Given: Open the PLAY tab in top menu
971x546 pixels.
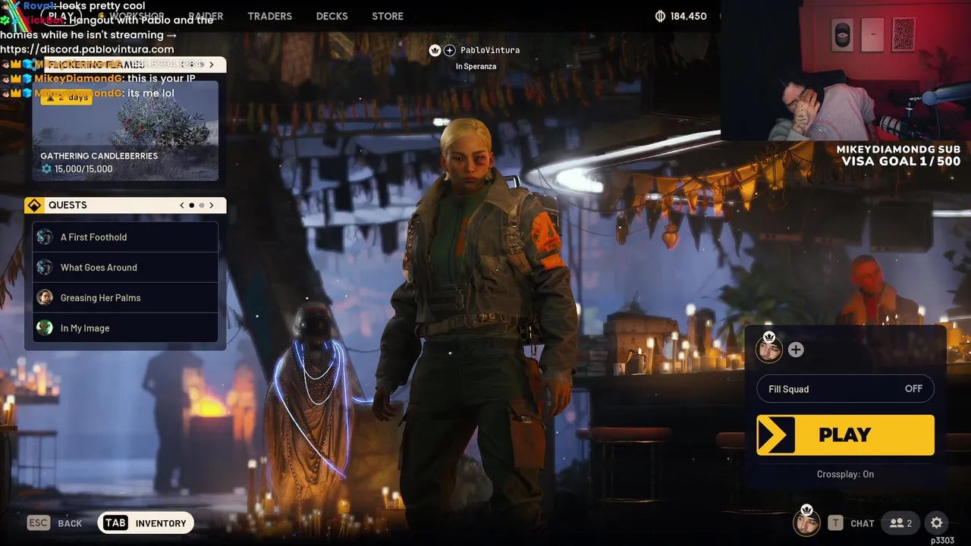Looking at the screenshot, I should point(61,16).
